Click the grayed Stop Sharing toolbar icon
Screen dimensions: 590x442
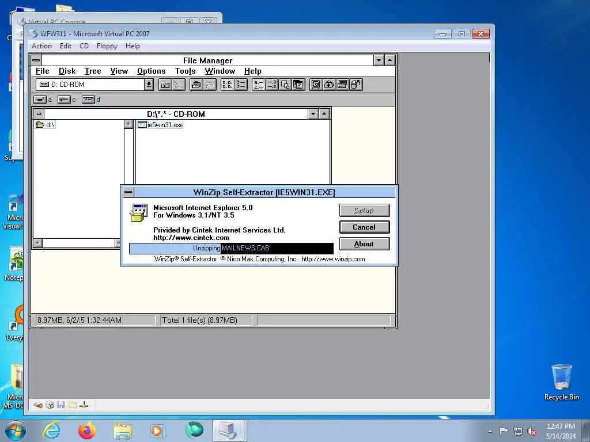[210, 85]
